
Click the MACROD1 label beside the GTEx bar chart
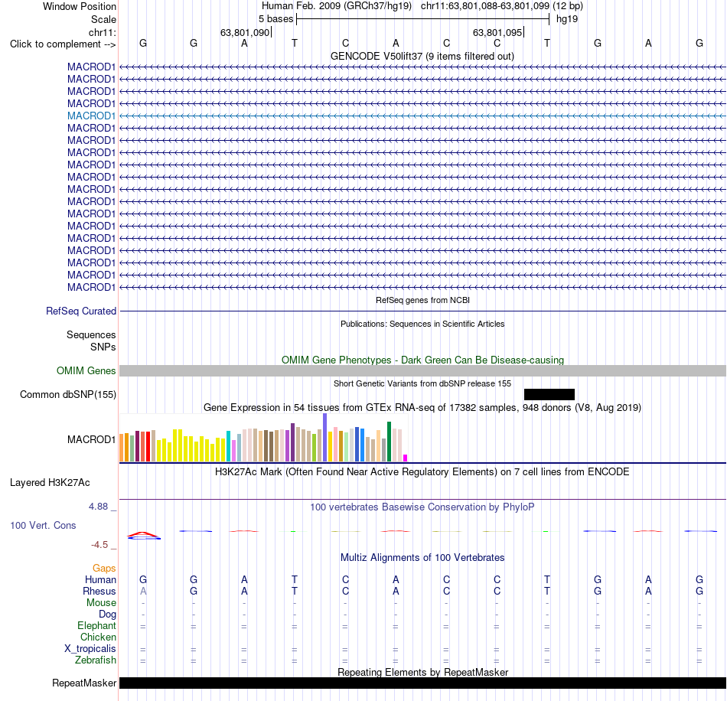[91, 439]
